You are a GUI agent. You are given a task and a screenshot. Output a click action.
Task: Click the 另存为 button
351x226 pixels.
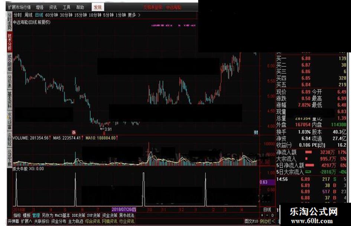tap(48, 215)
